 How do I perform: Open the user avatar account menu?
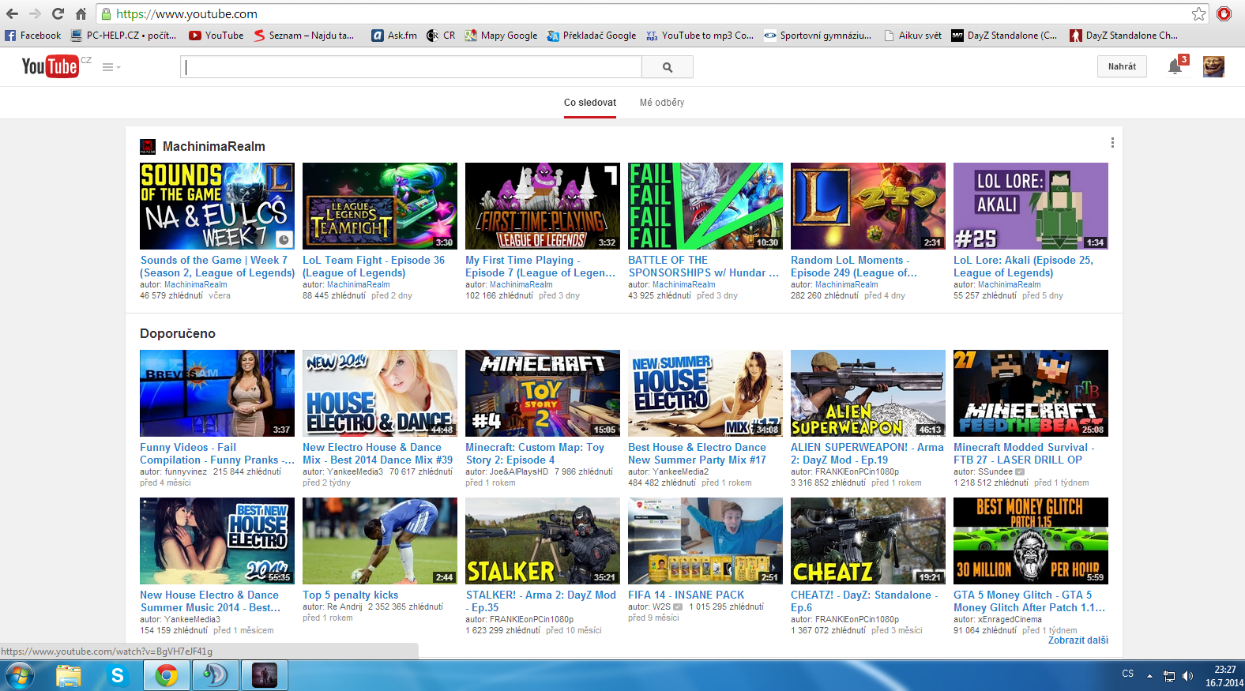click(1213, 66)
